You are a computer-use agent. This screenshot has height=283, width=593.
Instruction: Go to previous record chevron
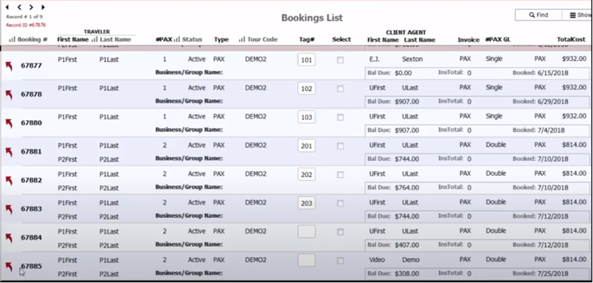(19, 7)
